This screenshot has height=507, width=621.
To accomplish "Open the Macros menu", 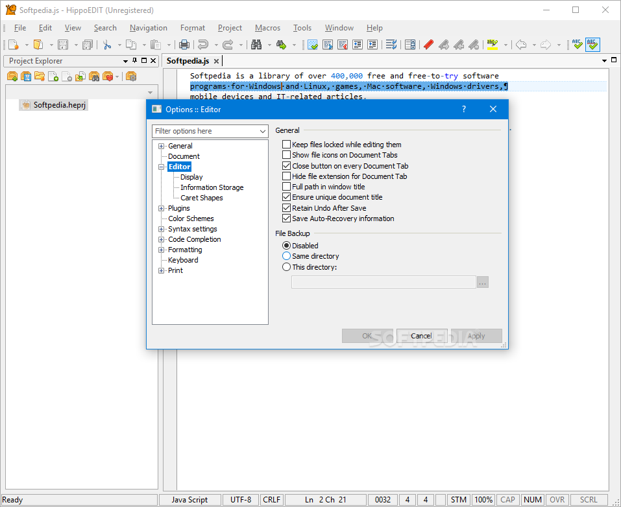I will point(268,28).
